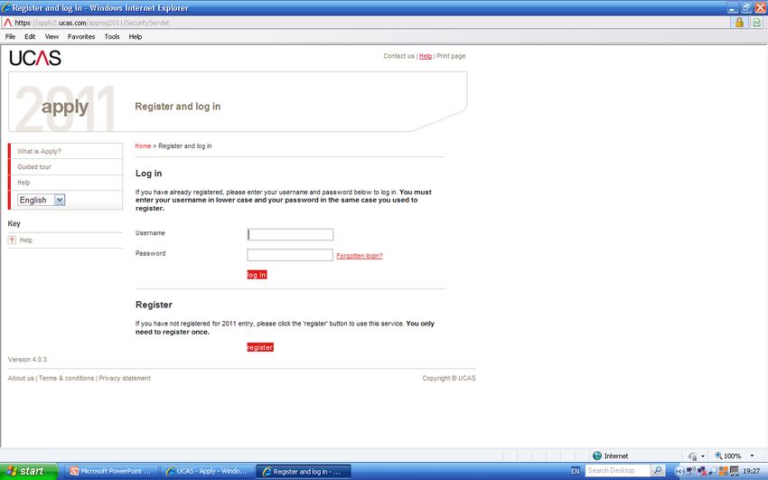Open the English language dropdown

click(x=42, y=200)
